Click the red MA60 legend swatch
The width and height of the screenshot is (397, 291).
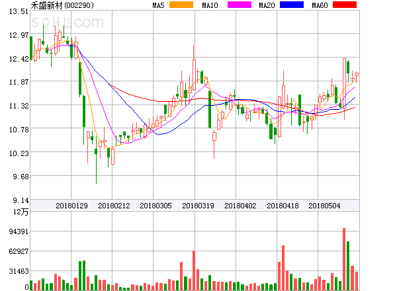[345, 5]
